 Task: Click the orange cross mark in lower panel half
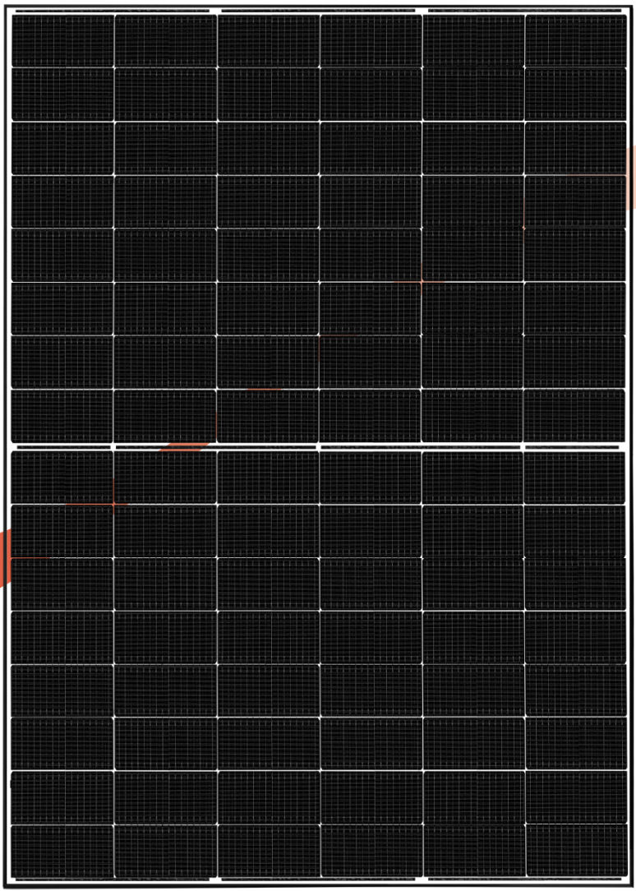pos(113,504)
